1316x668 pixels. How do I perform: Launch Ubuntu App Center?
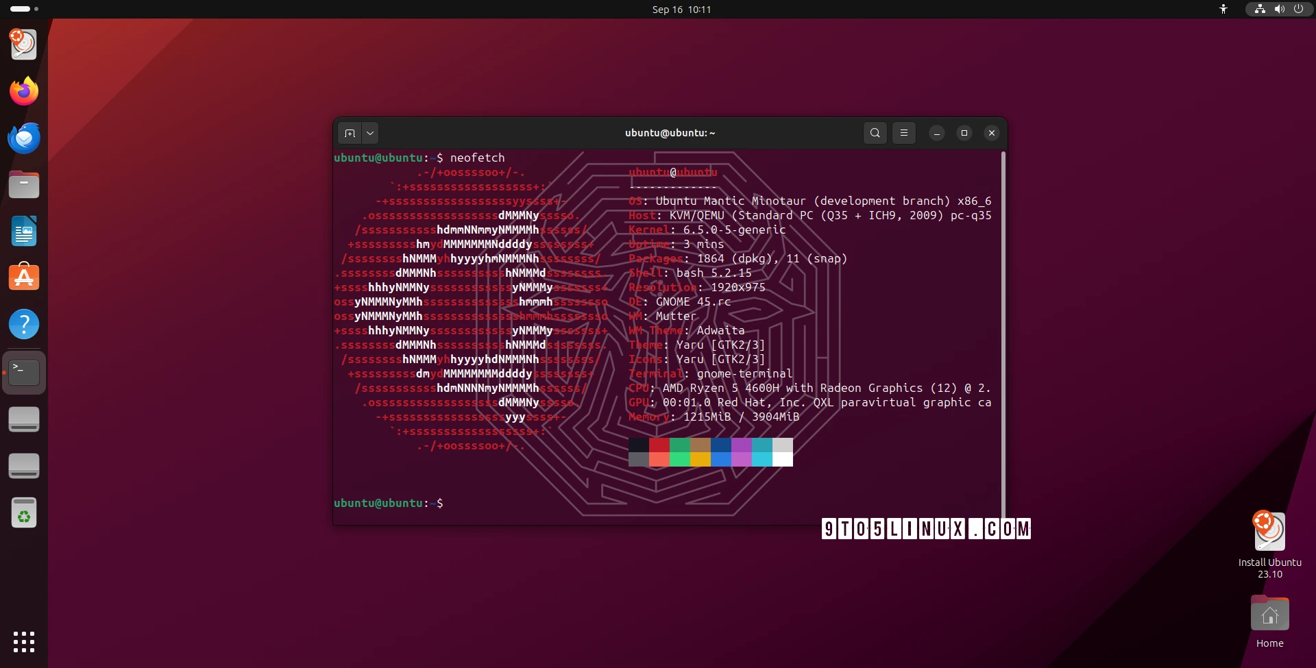[x=24, y=277]
